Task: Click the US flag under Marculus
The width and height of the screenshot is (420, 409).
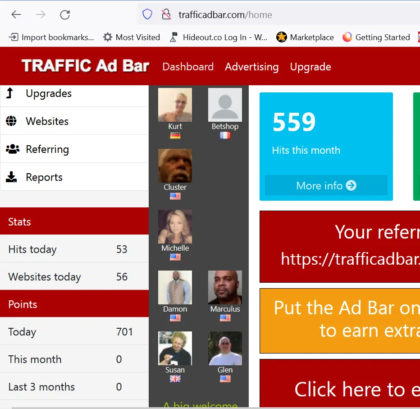Action: [225, 318]
